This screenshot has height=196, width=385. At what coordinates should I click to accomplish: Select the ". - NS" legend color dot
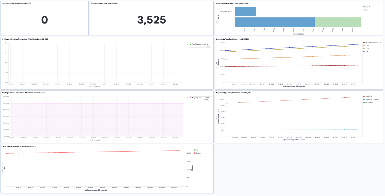point(364,46)
